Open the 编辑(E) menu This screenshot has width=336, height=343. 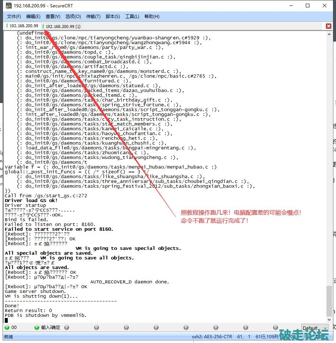point(33,16)
